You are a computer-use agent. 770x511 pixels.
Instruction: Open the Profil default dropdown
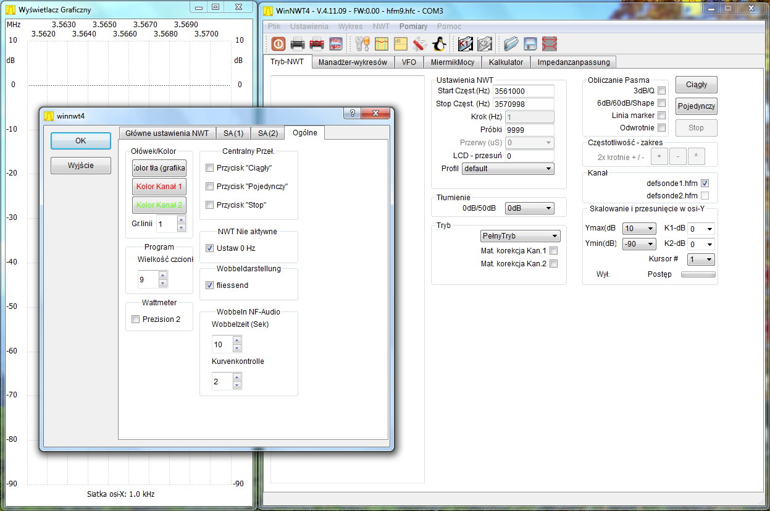pos(508,169)
